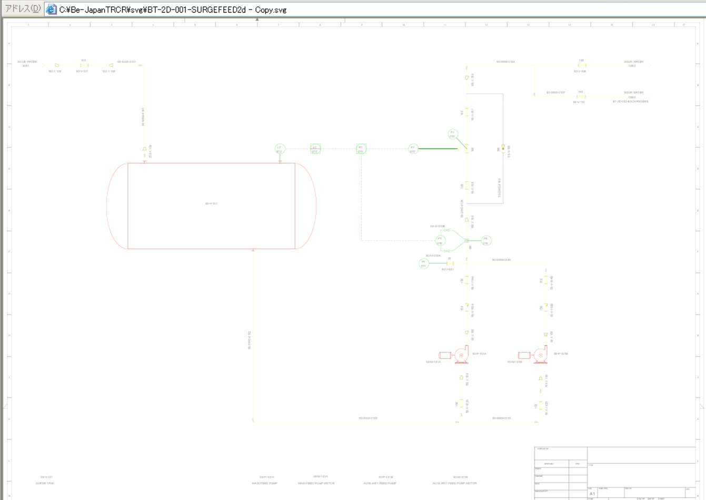Screen dimensions: 706x500
Task: Select the motor driving pump A
Action: pos(445,356)
